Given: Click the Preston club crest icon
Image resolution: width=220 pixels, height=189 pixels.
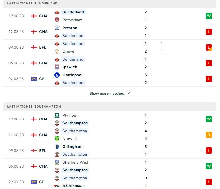Looking at the screenshot, I should tap(57, 28).
